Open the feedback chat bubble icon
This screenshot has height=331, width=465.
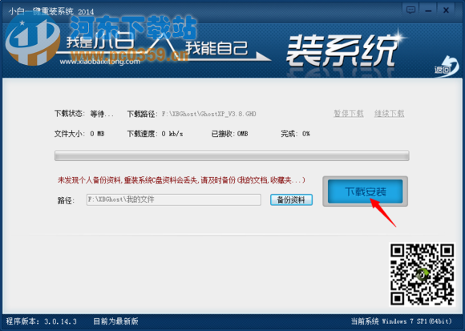410,10
